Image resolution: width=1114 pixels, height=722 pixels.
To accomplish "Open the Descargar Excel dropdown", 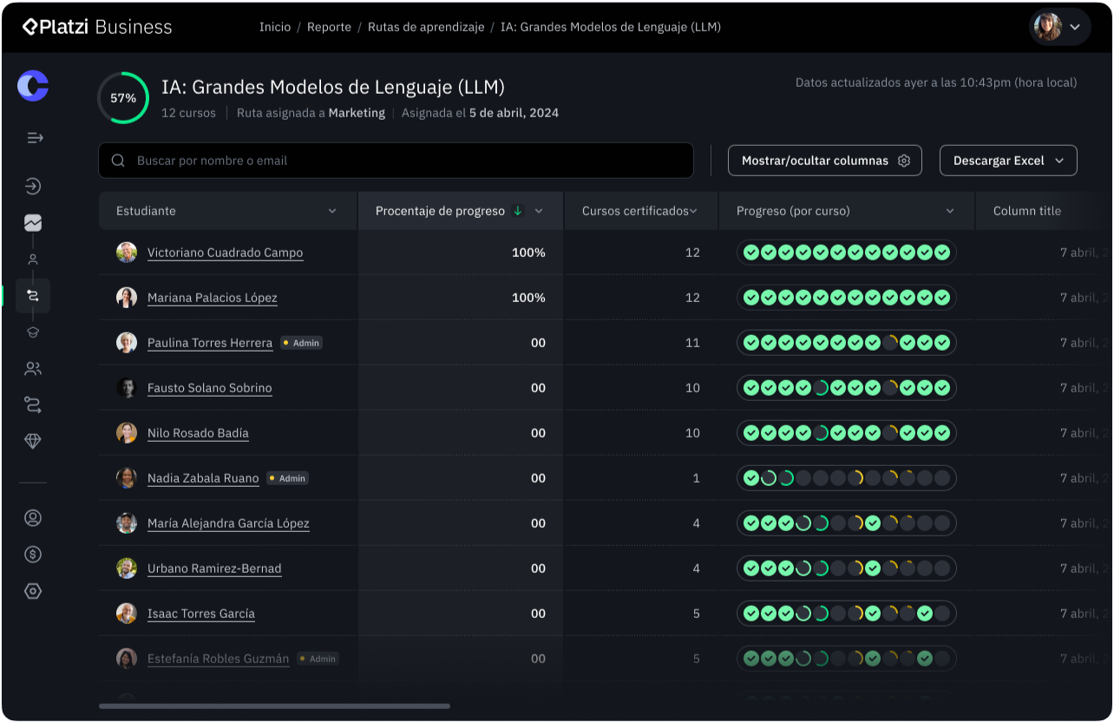I will point(1008,161).
